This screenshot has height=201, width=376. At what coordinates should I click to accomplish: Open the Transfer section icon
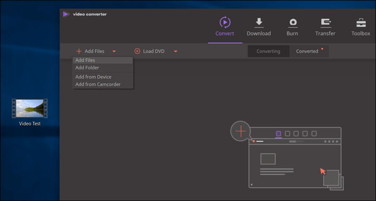point(326,23)
